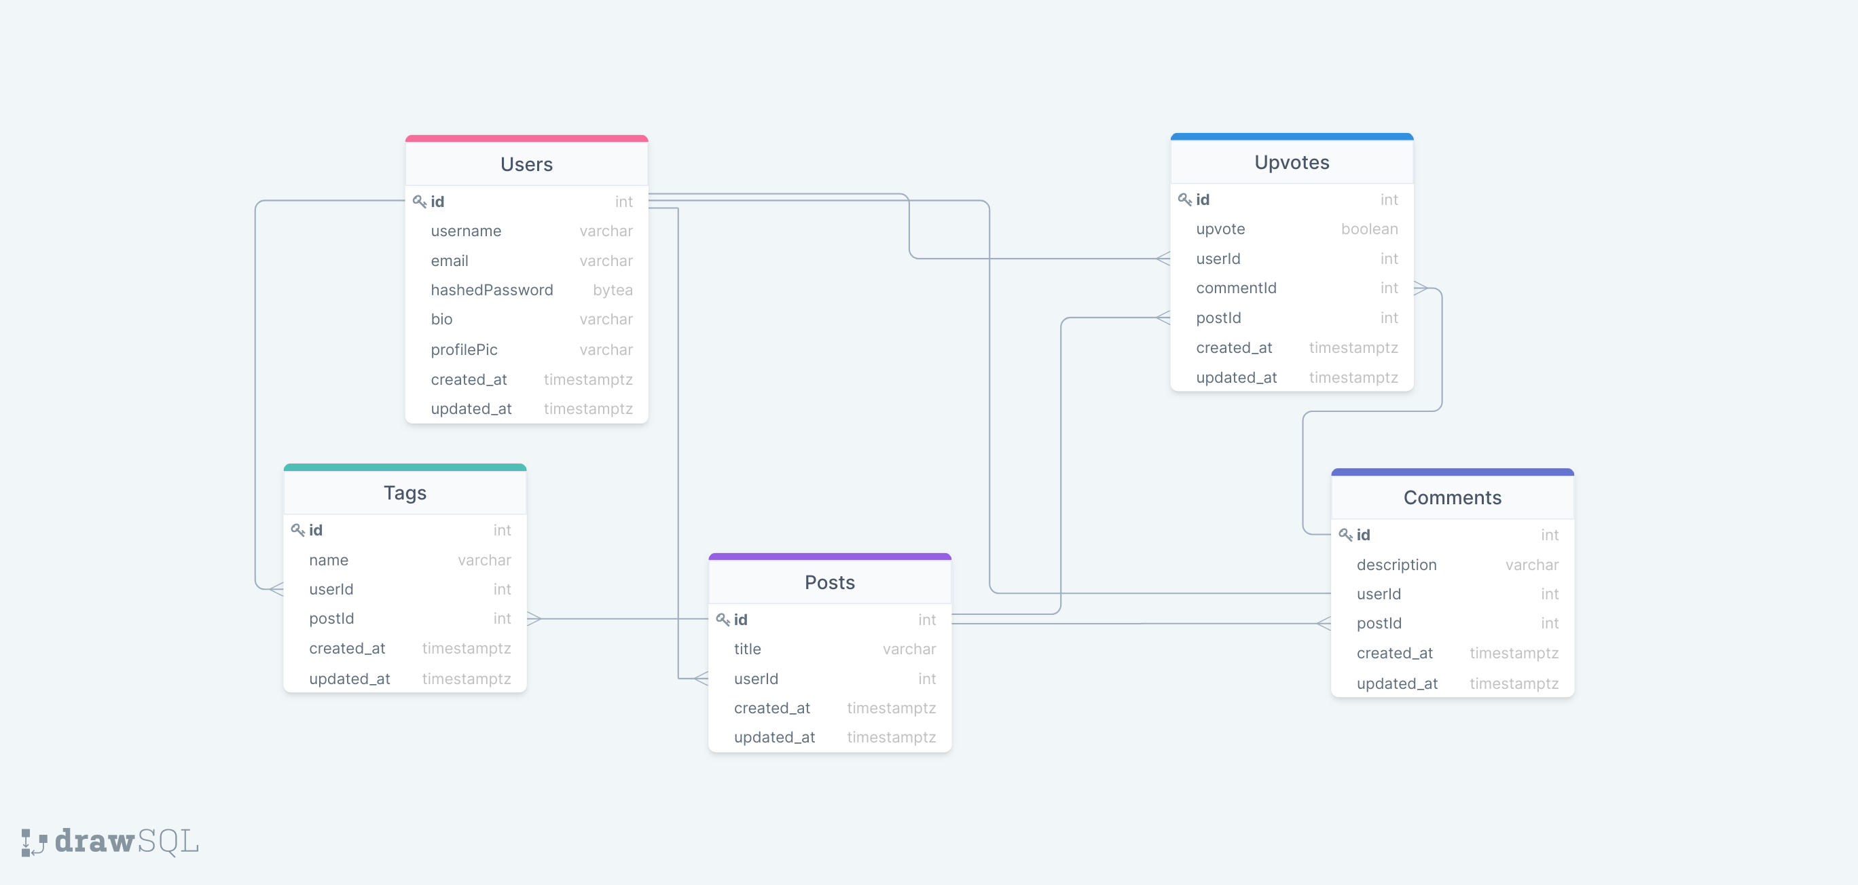1858x885 pixels.
Task: Select the Tags table title
Action: pos(405,493)
